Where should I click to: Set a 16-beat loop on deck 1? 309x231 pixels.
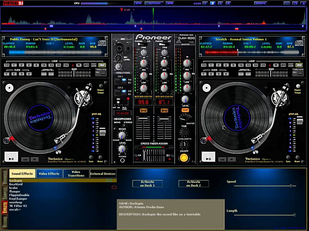click(43, 65)
